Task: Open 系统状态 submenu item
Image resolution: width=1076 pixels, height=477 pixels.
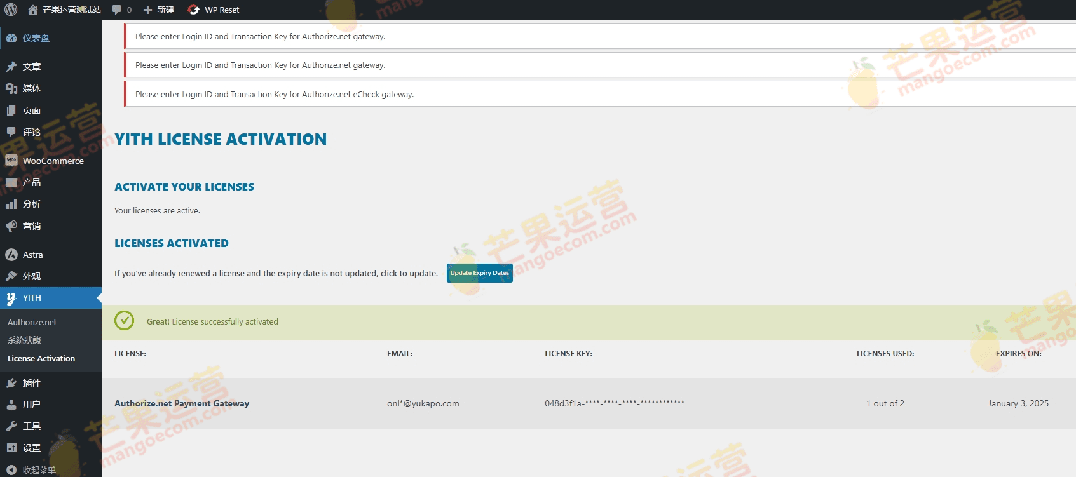Action: pyautogui.click(x=24, y=340)
